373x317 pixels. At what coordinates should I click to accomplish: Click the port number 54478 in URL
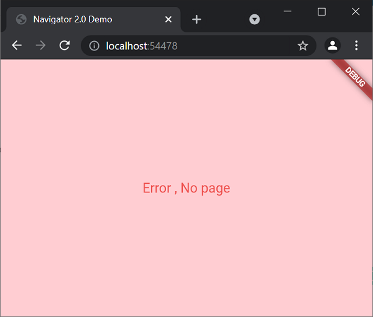(x=163, y=45)
